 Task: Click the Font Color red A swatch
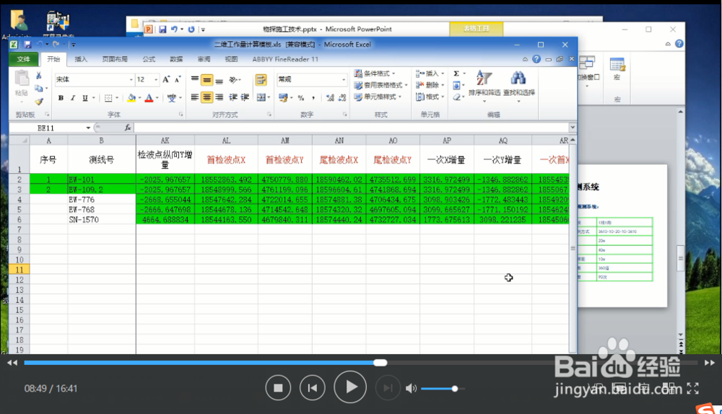[x=149, y=98]
